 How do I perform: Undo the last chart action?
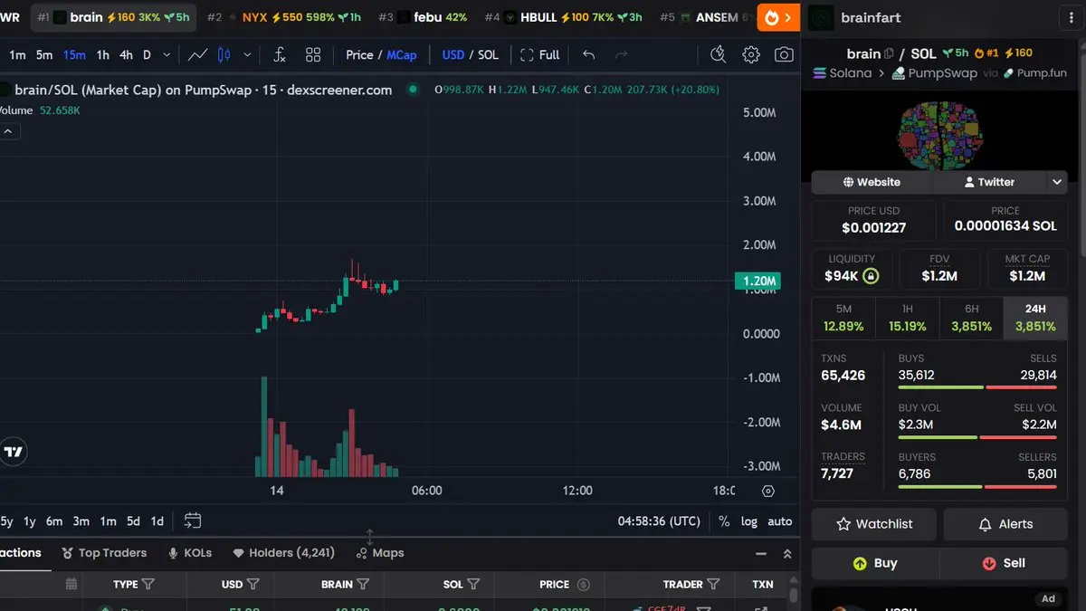click(589, 54)
